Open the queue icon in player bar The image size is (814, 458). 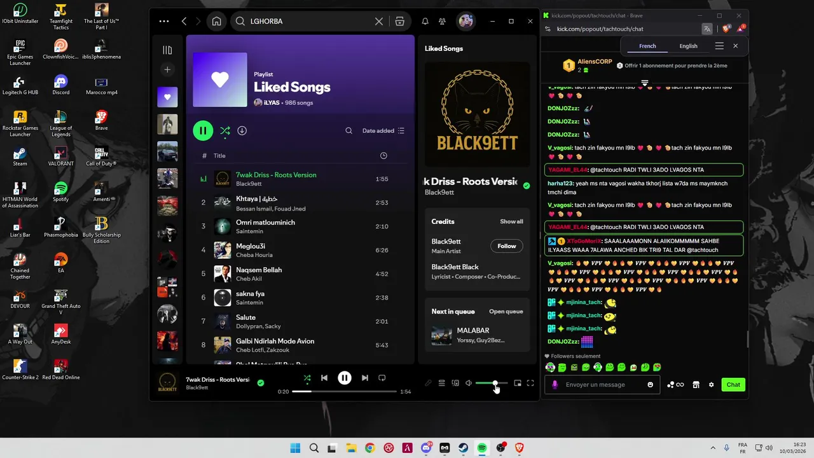[441, 383]
